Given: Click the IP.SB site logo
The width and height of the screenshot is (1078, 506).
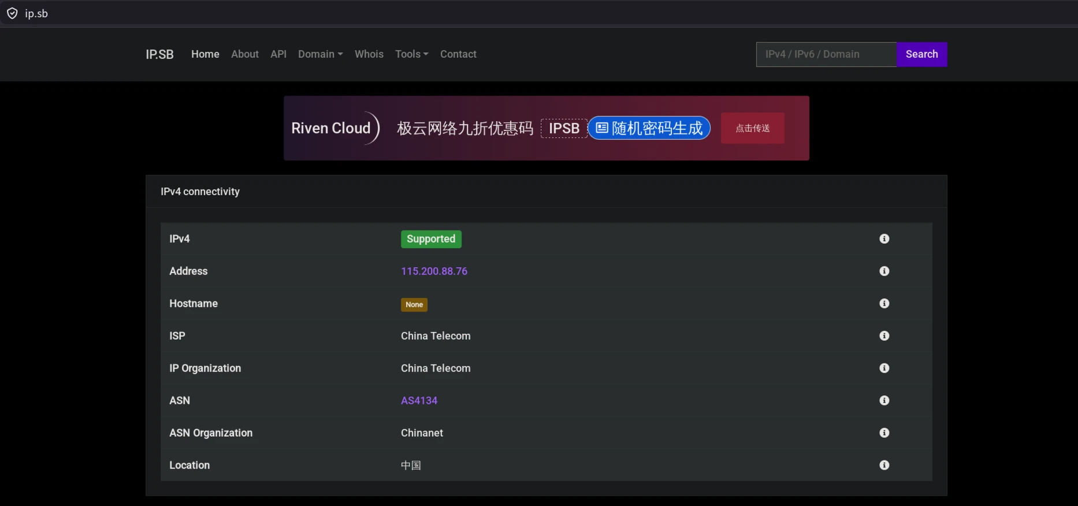Looking at the screenshot, I should coord(159,54).
